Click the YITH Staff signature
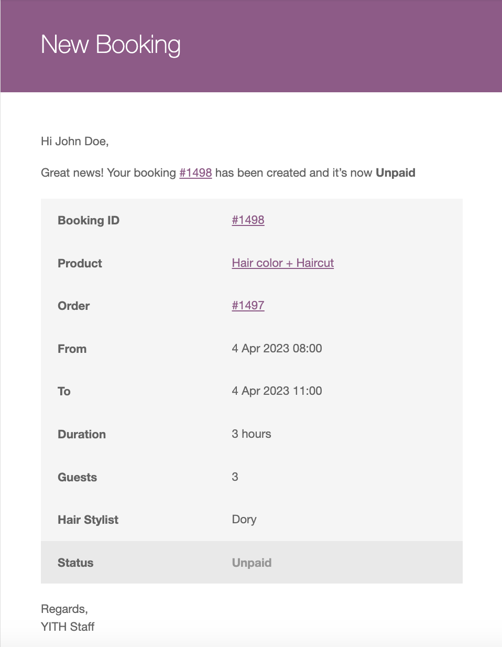This screenshot has width=502, height=647. point(68,627)
